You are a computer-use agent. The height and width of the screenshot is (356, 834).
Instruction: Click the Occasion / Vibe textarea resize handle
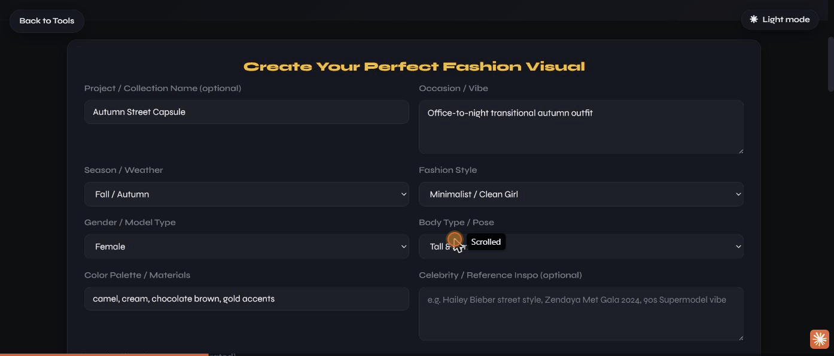point(740,150)
